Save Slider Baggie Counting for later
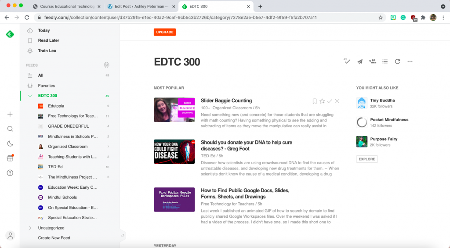Image resolution: width=450 pixels, height=248 pixels. (315, 101)
